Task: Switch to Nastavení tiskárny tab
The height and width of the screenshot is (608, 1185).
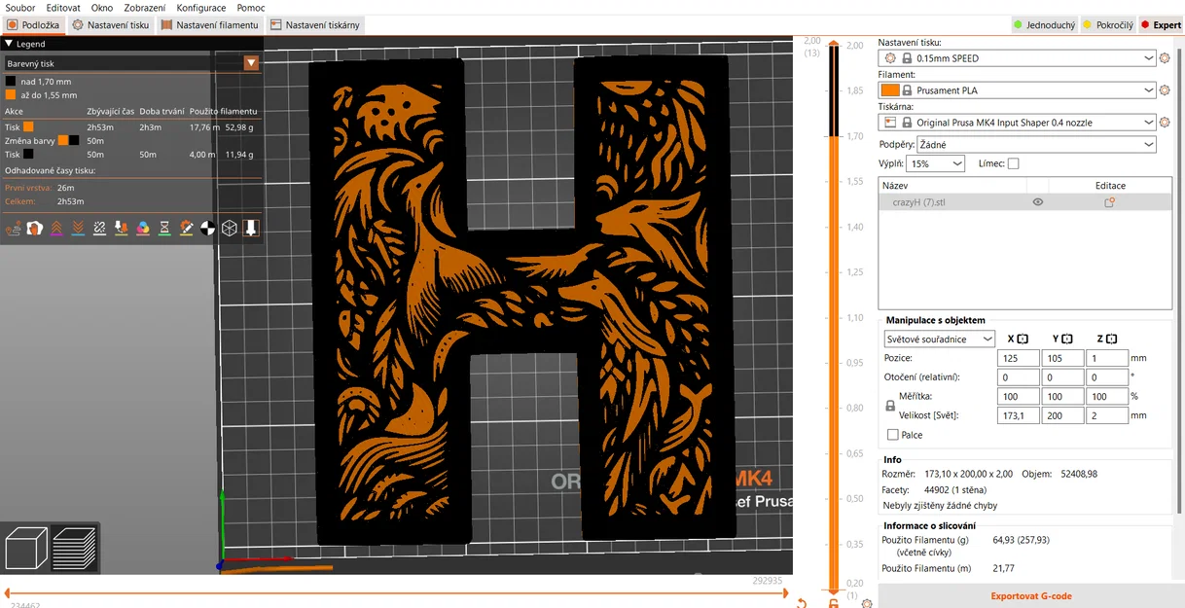Action: pyautogui.click(x=315, y=25)
